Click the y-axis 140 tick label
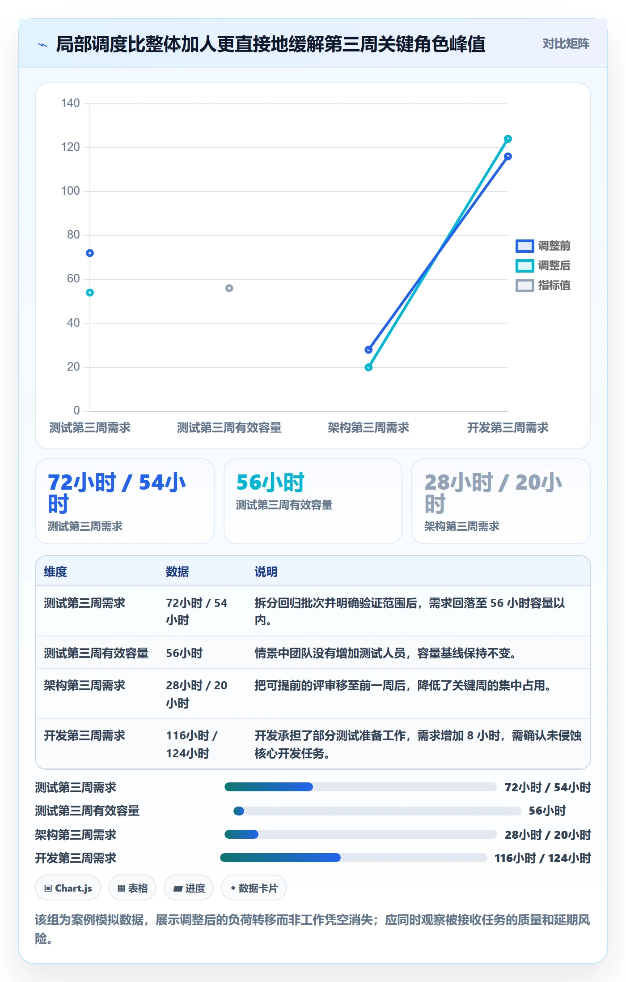This screenshot has height=982, width=626. click(70, 103)
